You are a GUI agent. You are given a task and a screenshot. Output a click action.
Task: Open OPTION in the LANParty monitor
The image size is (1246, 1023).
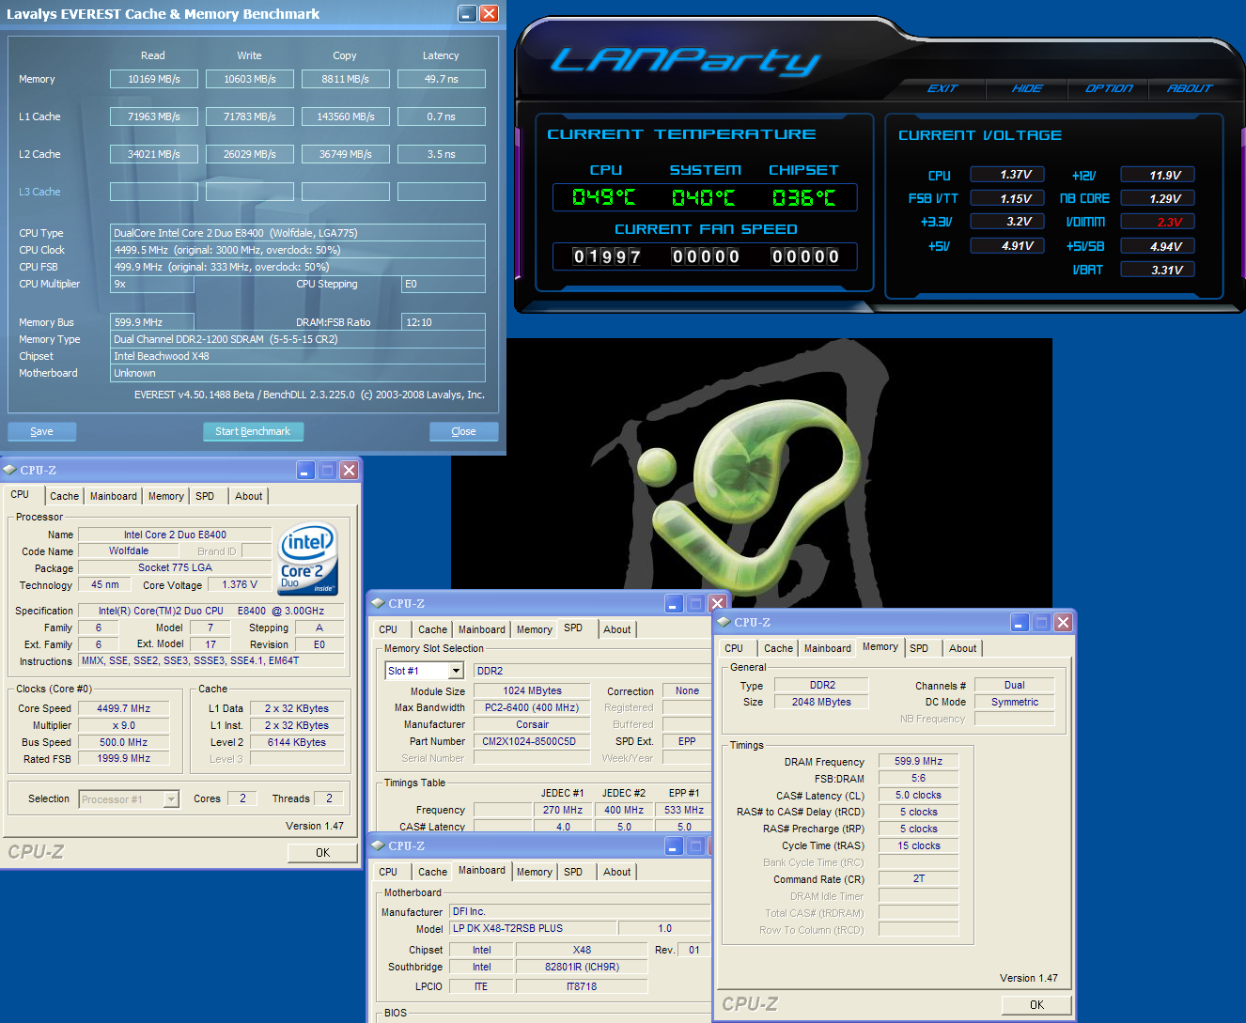tap(1109, 88)
